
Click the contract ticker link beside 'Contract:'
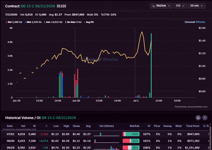point(38,6)
